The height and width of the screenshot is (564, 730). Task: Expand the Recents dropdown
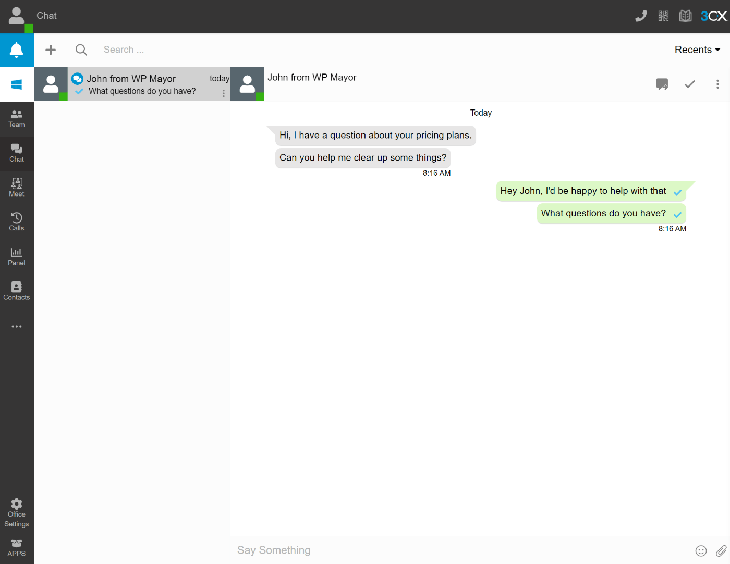click(697, 50)
